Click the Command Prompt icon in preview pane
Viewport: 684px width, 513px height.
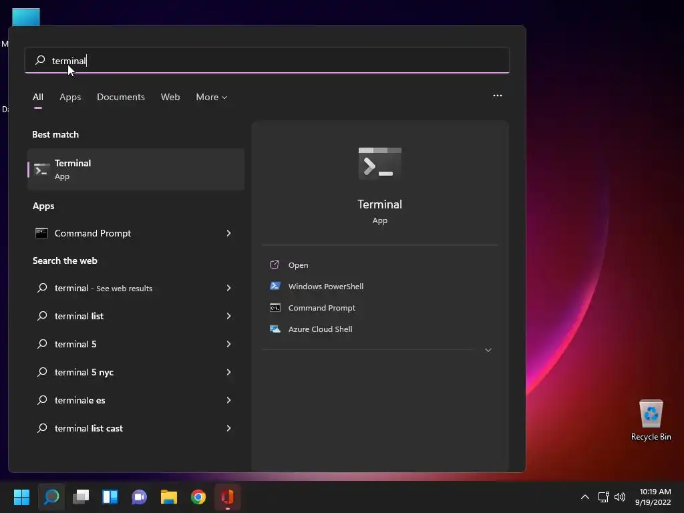click(275, 307)
